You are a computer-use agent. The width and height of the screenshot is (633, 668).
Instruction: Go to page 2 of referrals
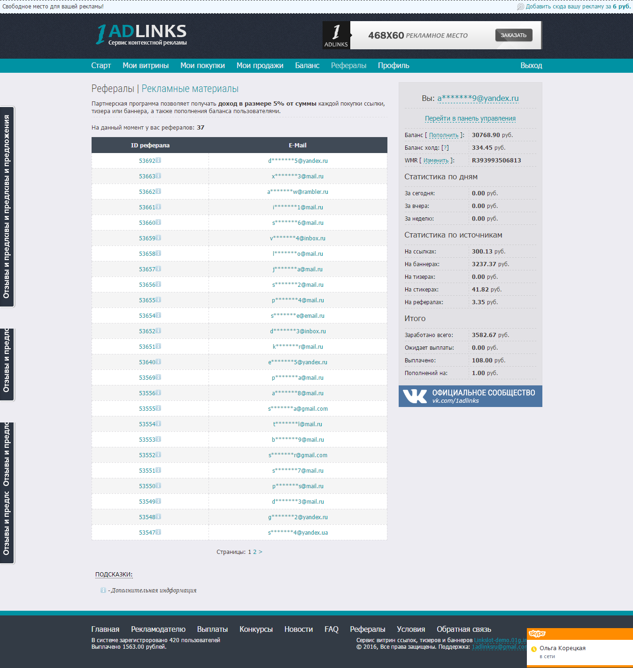click(255, 552)
